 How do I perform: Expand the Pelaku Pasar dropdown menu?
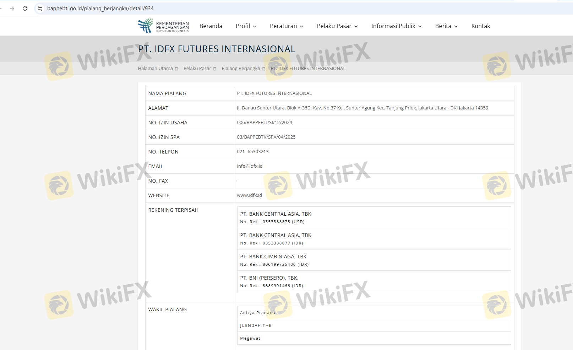point(337,26)
